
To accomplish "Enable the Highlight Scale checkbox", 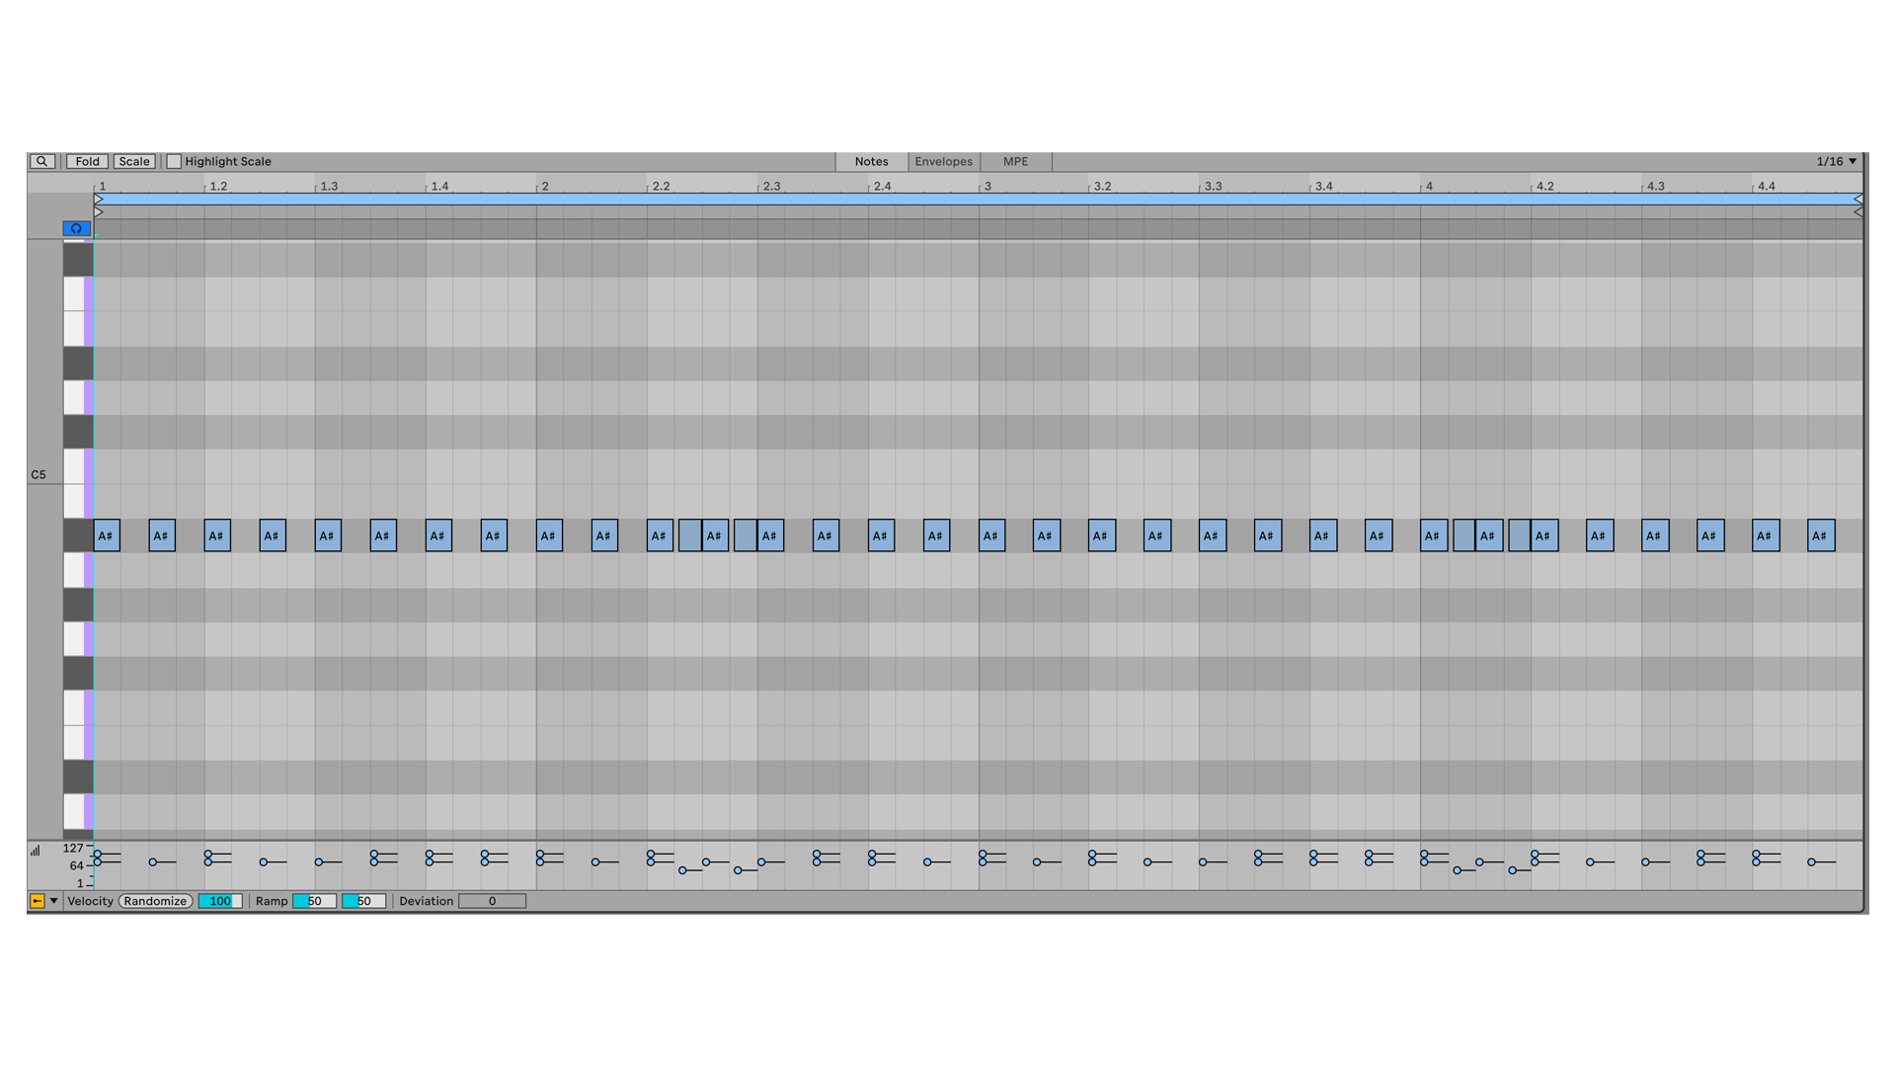I will (x=174, y=161).
